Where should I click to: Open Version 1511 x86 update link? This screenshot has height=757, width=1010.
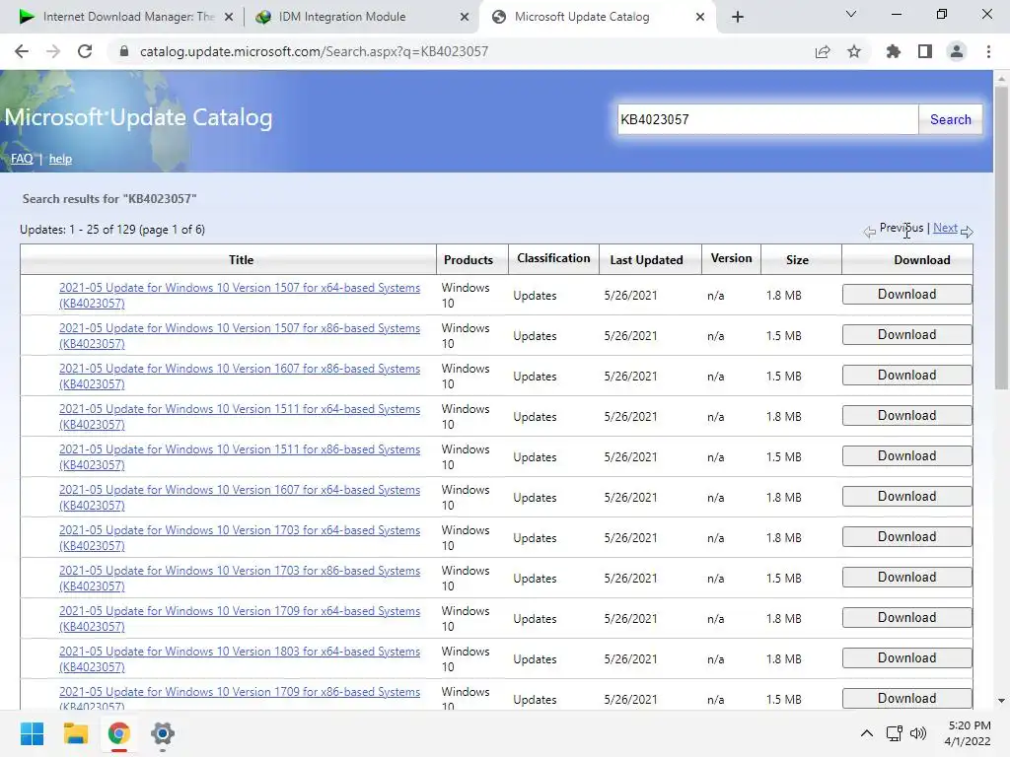(x=239, y=457)
